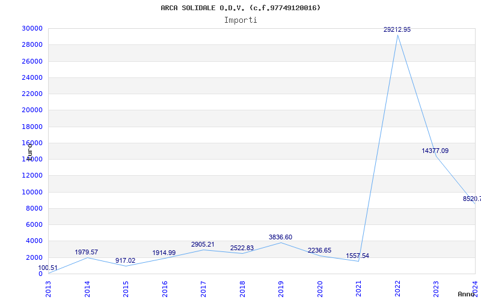Click the 14377.09 data label
Image resolution: width=481 pixels, height=300 pixels.
(x=435, y=151)
